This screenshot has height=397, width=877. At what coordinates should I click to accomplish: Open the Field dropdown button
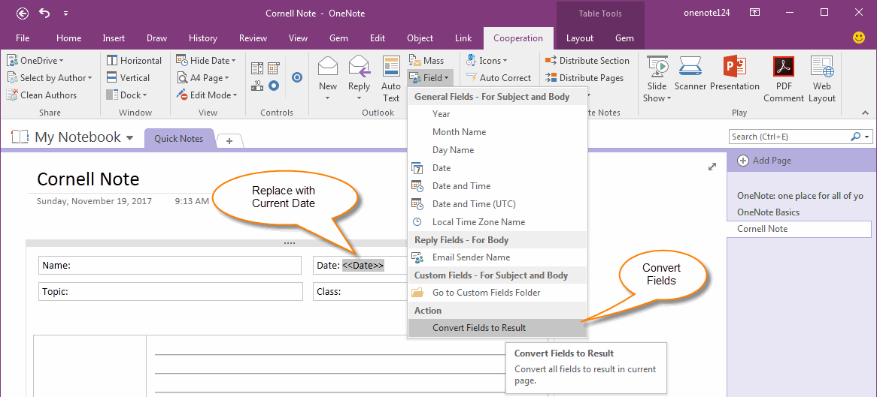click(x=429, y=77)
